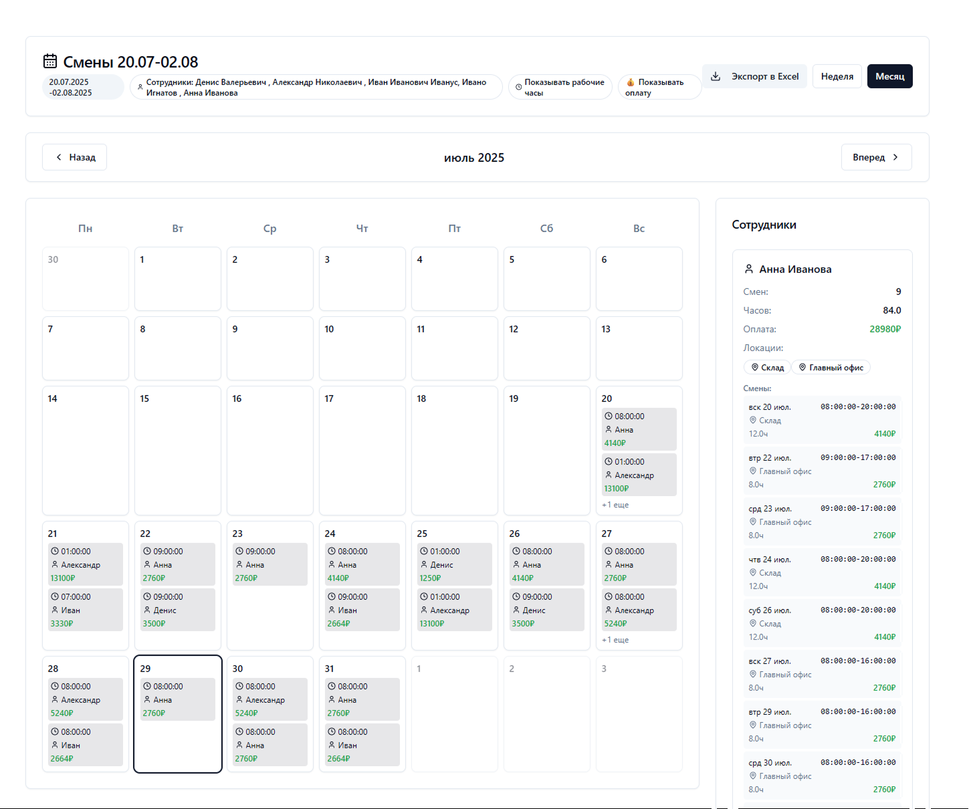
Task: Open the Сотрудники employee filter
Action: click(x=316, y=87)
